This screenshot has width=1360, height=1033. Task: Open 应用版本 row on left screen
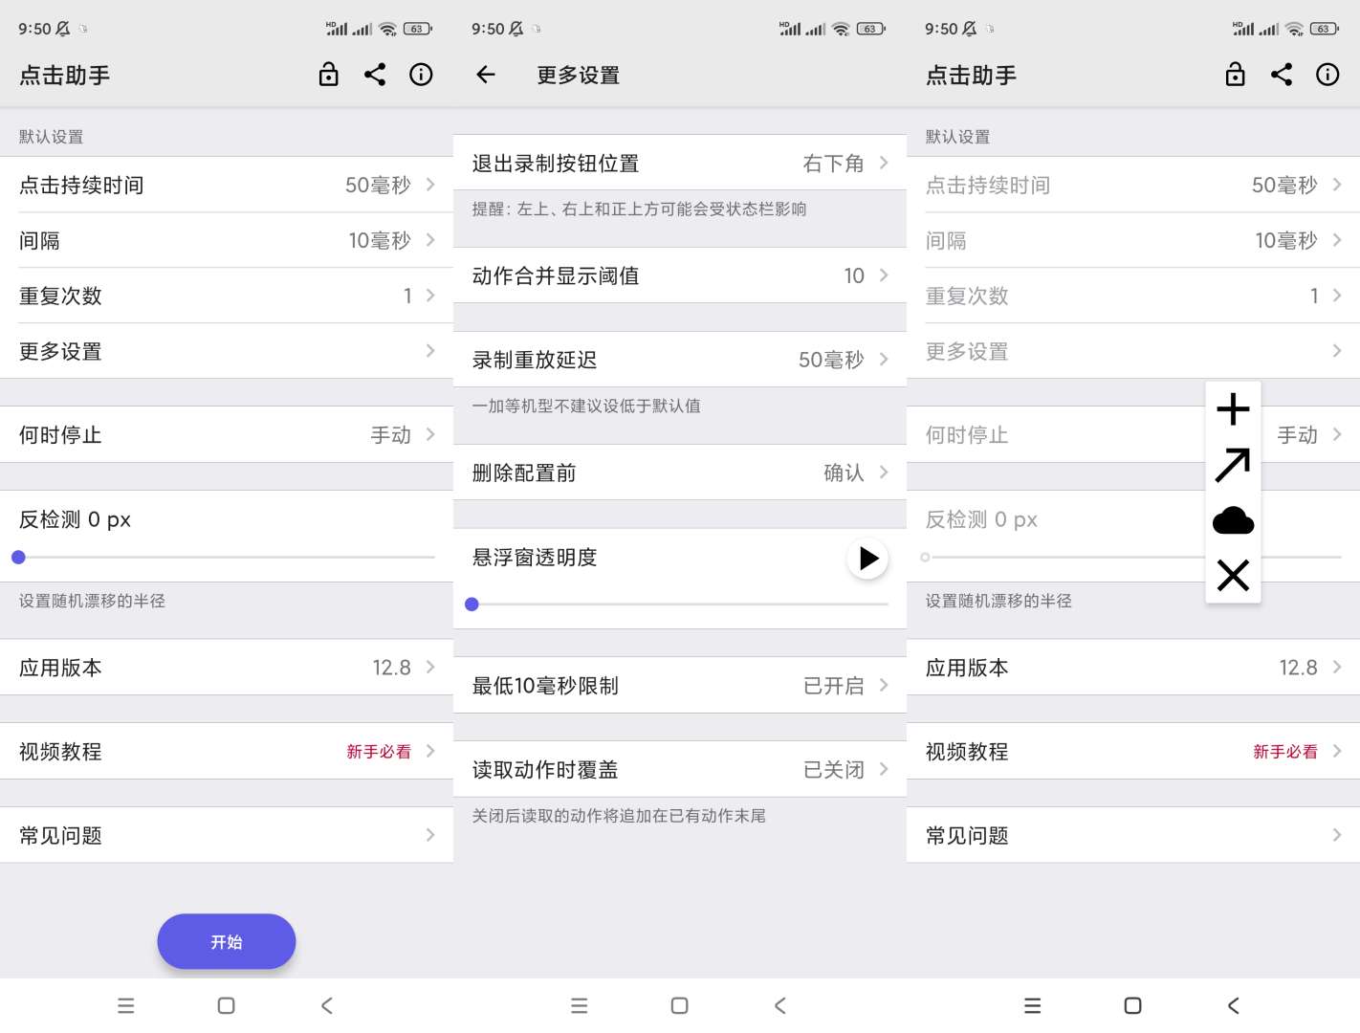[x=227, y=668]
